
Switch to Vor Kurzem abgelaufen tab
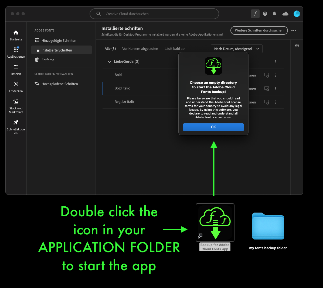tap(140, 49)
